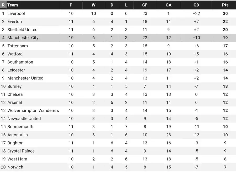Select Sheffield United in the table

coord(22,30)
